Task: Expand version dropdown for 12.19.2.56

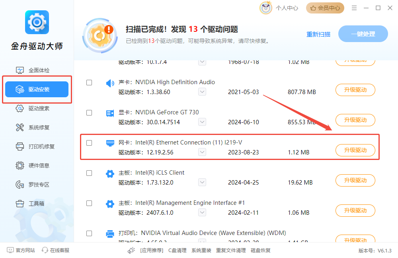Action: (202, 152)
